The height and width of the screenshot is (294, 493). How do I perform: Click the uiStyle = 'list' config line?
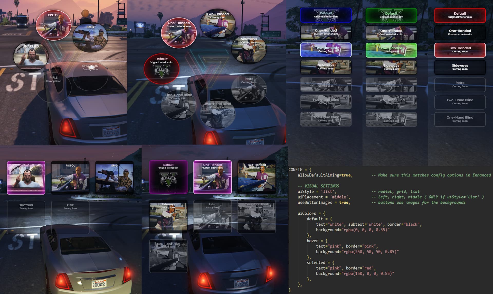tap(317, 191)
